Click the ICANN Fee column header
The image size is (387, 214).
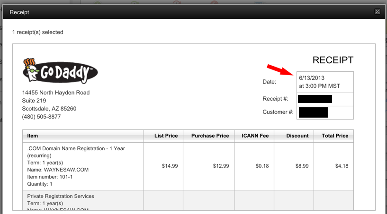point(254,136)
